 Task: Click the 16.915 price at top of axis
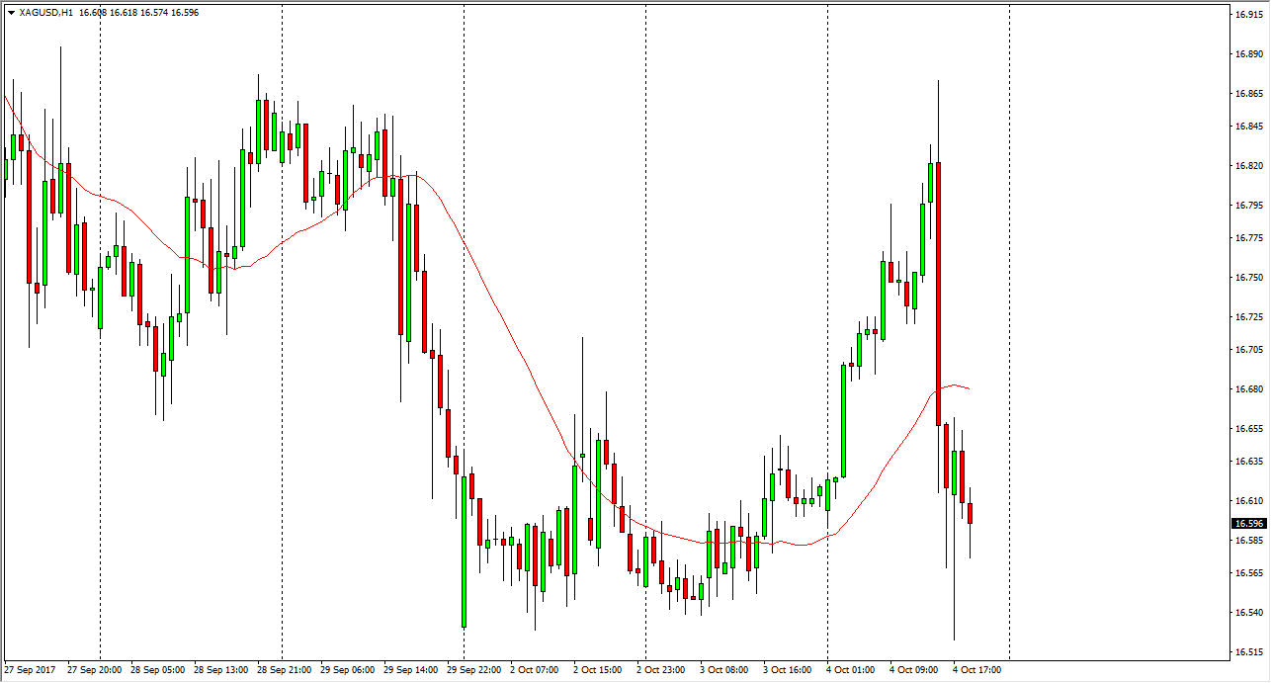pyautogui.click(x=1248, y=15)
